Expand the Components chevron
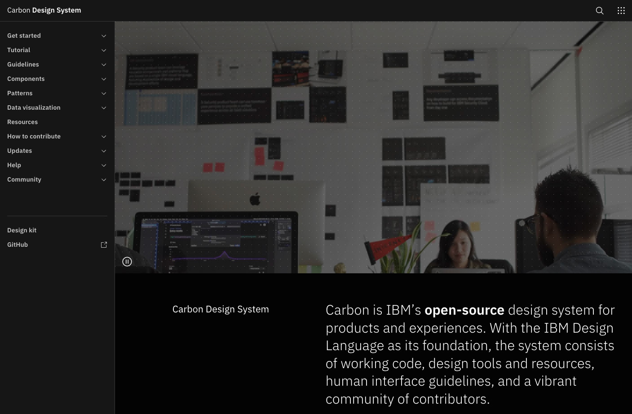The width and height of the screenshot is (632, 414). pyautogui.click(x=104, y=79)
